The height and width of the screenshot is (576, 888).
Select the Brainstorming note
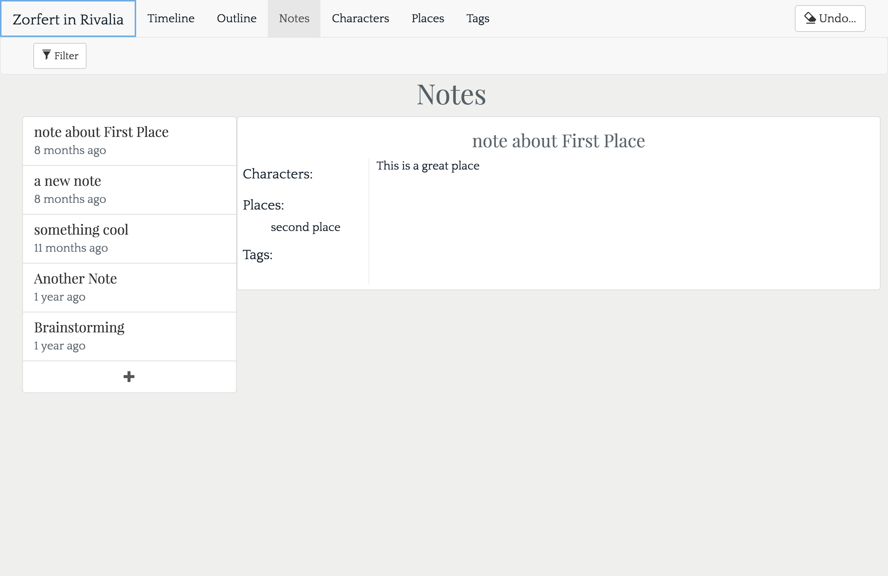pos(129,337)
